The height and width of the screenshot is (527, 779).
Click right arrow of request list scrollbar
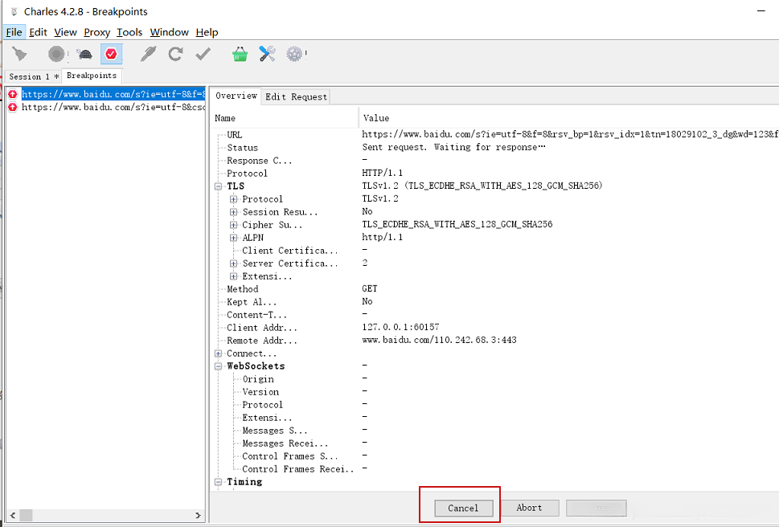pos(199,515)
